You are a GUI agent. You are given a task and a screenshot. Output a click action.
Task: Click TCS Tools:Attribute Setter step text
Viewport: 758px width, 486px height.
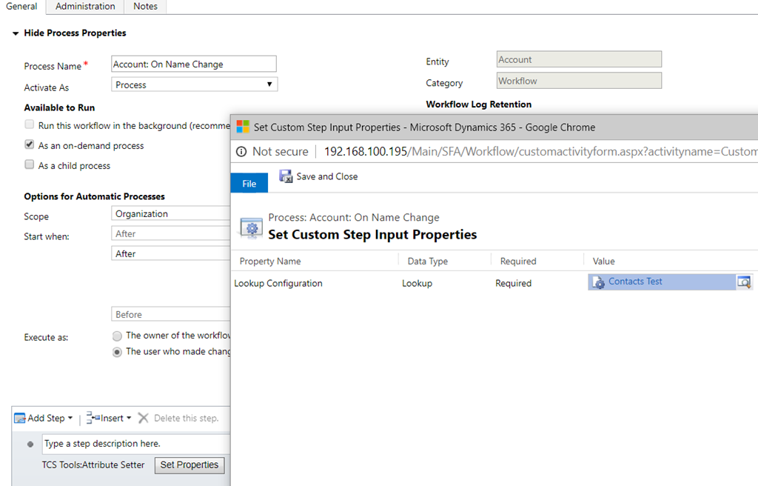pos(93,465)
